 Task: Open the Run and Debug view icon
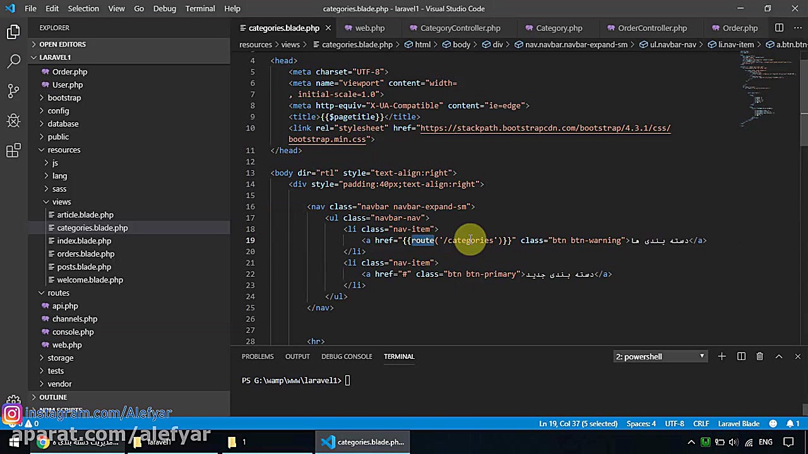tap(13, 120)
